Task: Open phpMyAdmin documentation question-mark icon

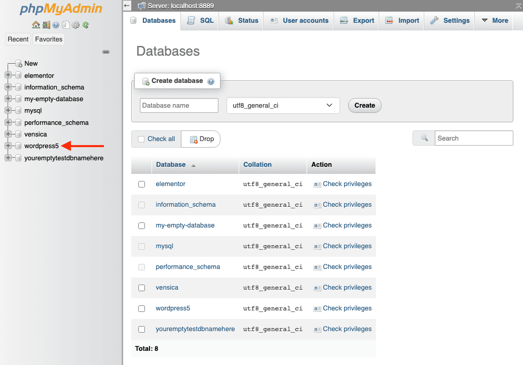Action: 56,25
